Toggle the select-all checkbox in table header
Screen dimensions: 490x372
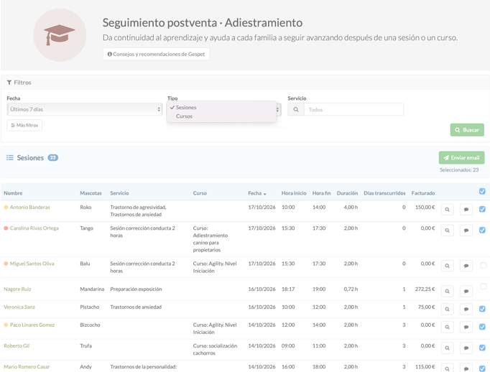(482, 191)
